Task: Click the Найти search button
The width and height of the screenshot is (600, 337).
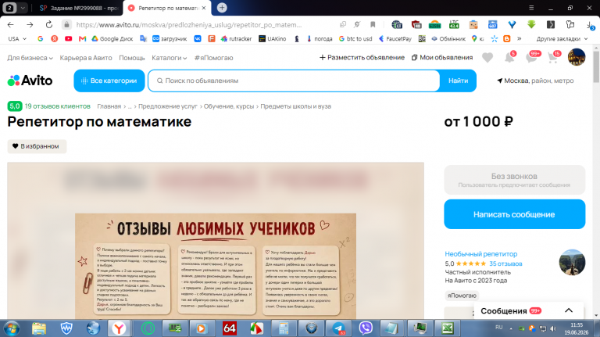Action: tap(458, 81)
